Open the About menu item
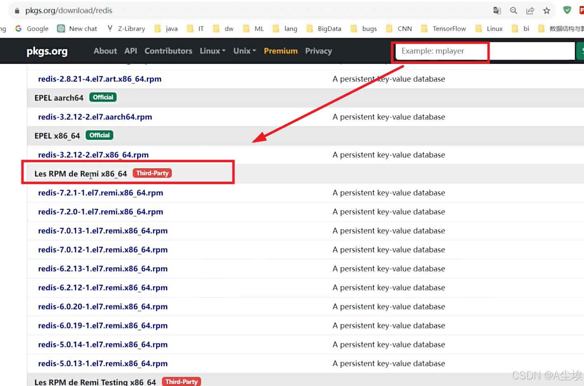Screen dimensions: 584x386 (105, 51)
